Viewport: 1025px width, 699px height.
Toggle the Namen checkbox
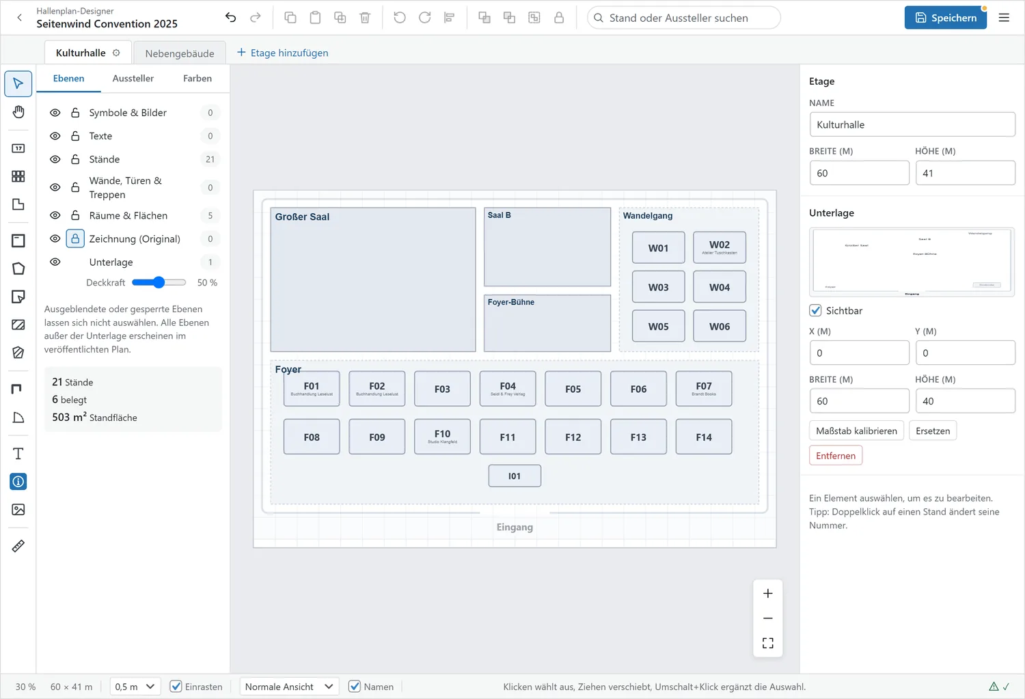[354, 687]
